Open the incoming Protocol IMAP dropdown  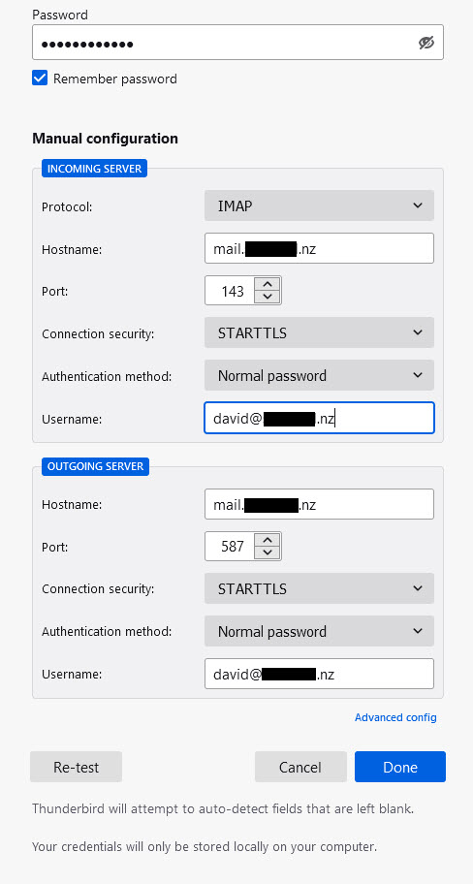pyautogui.click(x=319, y=205)
